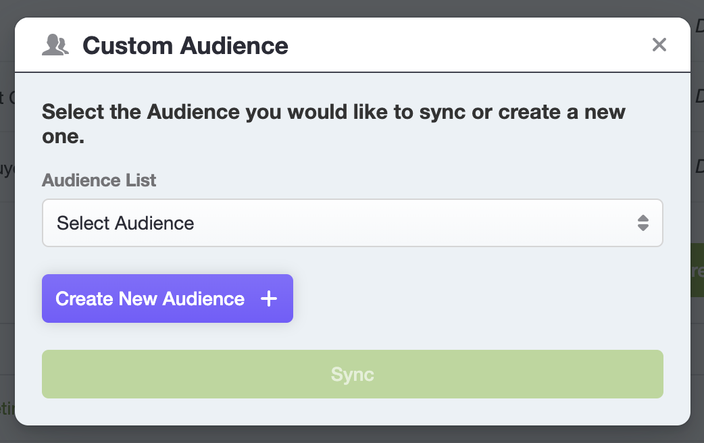This screenshot has height=443, width=704.
Task: Click inside the Select Audience input area
Action: pos(270,223)
